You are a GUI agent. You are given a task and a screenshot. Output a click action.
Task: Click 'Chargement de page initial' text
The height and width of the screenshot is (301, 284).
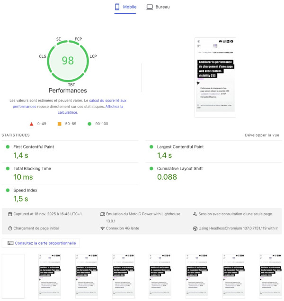pyautogui.click(x=36, y=228)
